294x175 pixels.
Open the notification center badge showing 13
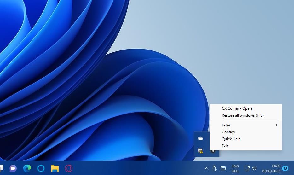[x=285, y=168]
